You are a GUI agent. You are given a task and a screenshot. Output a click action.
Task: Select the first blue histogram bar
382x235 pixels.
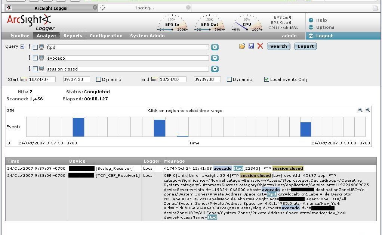tap(78, 127)
